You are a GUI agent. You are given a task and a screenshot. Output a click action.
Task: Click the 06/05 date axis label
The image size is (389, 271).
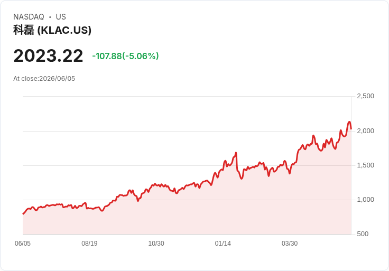[23, 244]
